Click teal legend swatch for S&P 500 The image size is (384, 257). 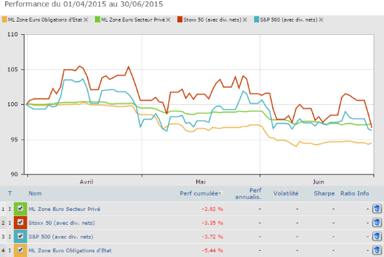256,20
